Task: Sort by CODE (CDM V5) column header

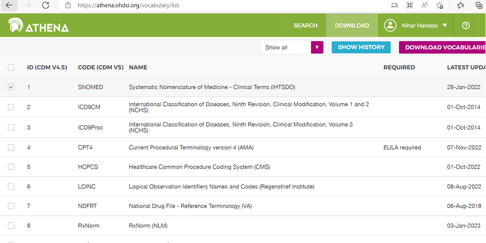Action: coord(101,67)
